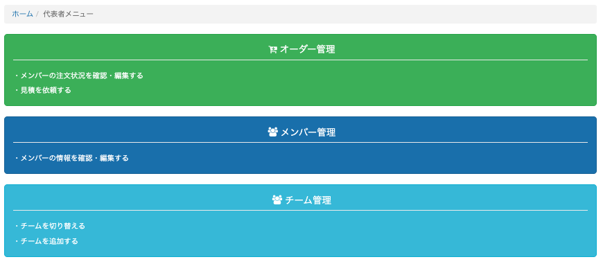This screenshot has width=603, height=264.
Task: Select the チーム管理 heading text
Action: point(308,200)
